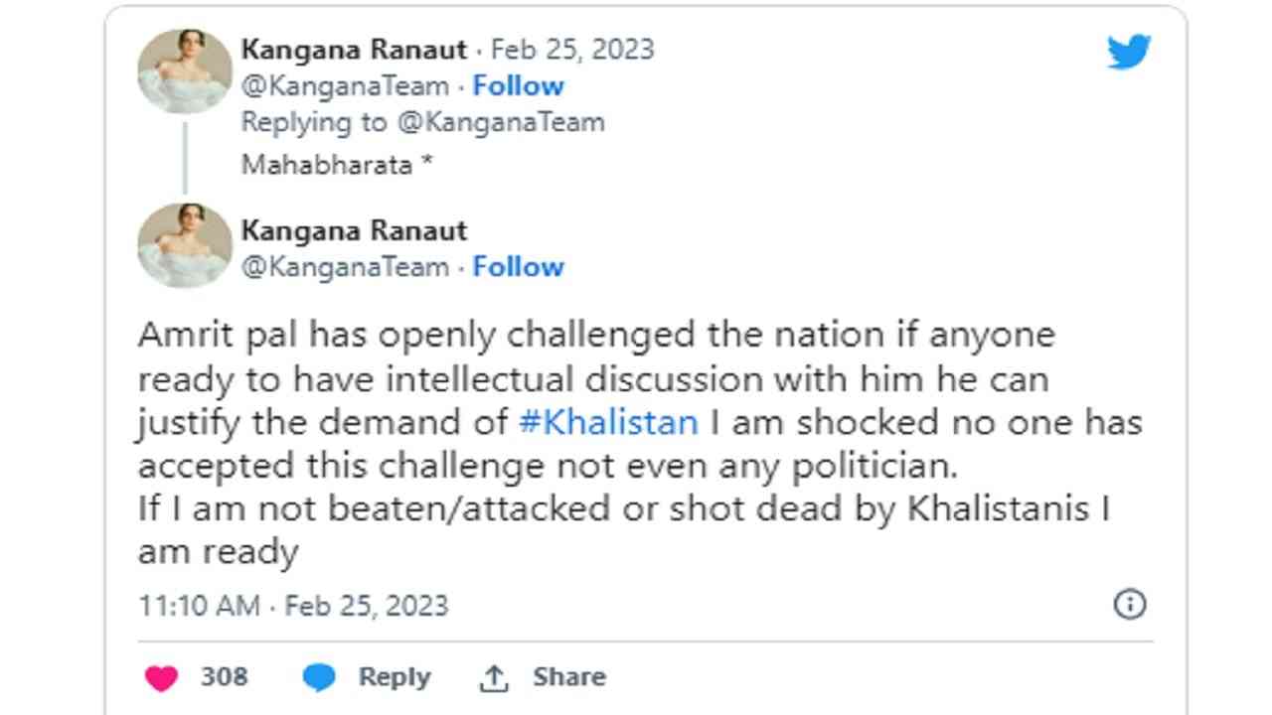This screenshot has width=1272, height=715.
Task: Click the Reply text label
Action: pos(395,677)
